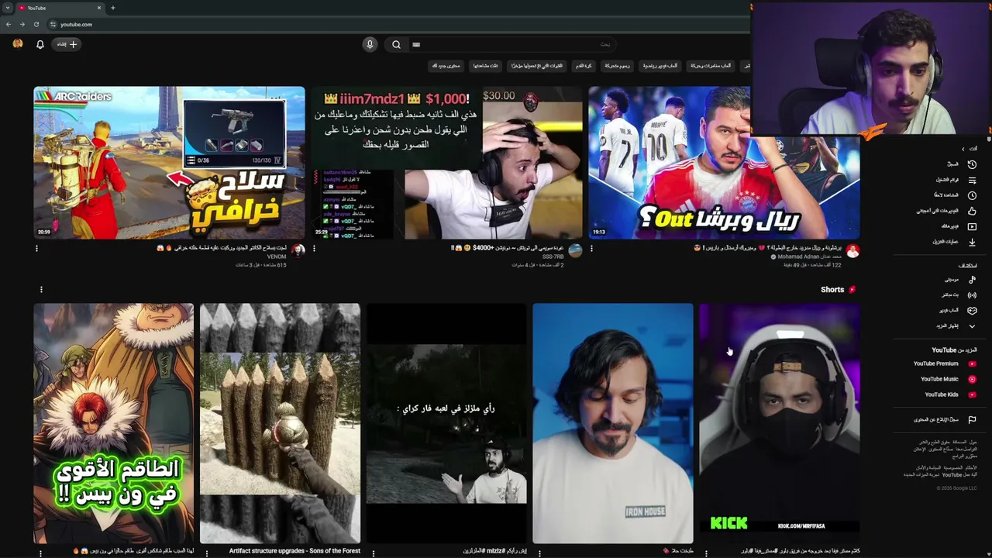Close the YouTube browser tab
The image size is (992, 558).
pyautogui.click(x=99, y=8)
